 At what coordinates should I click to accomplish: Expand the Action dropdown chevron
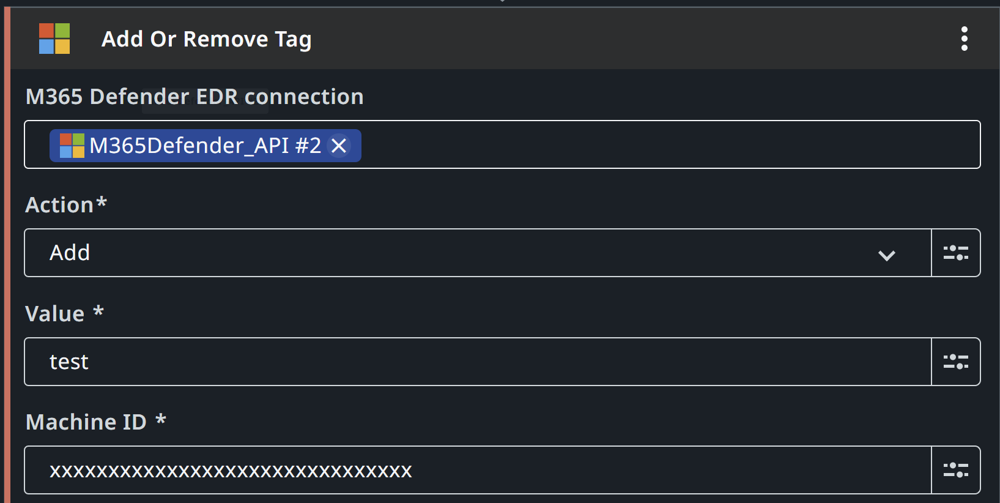pyautogui.click(x=887, y=255)
